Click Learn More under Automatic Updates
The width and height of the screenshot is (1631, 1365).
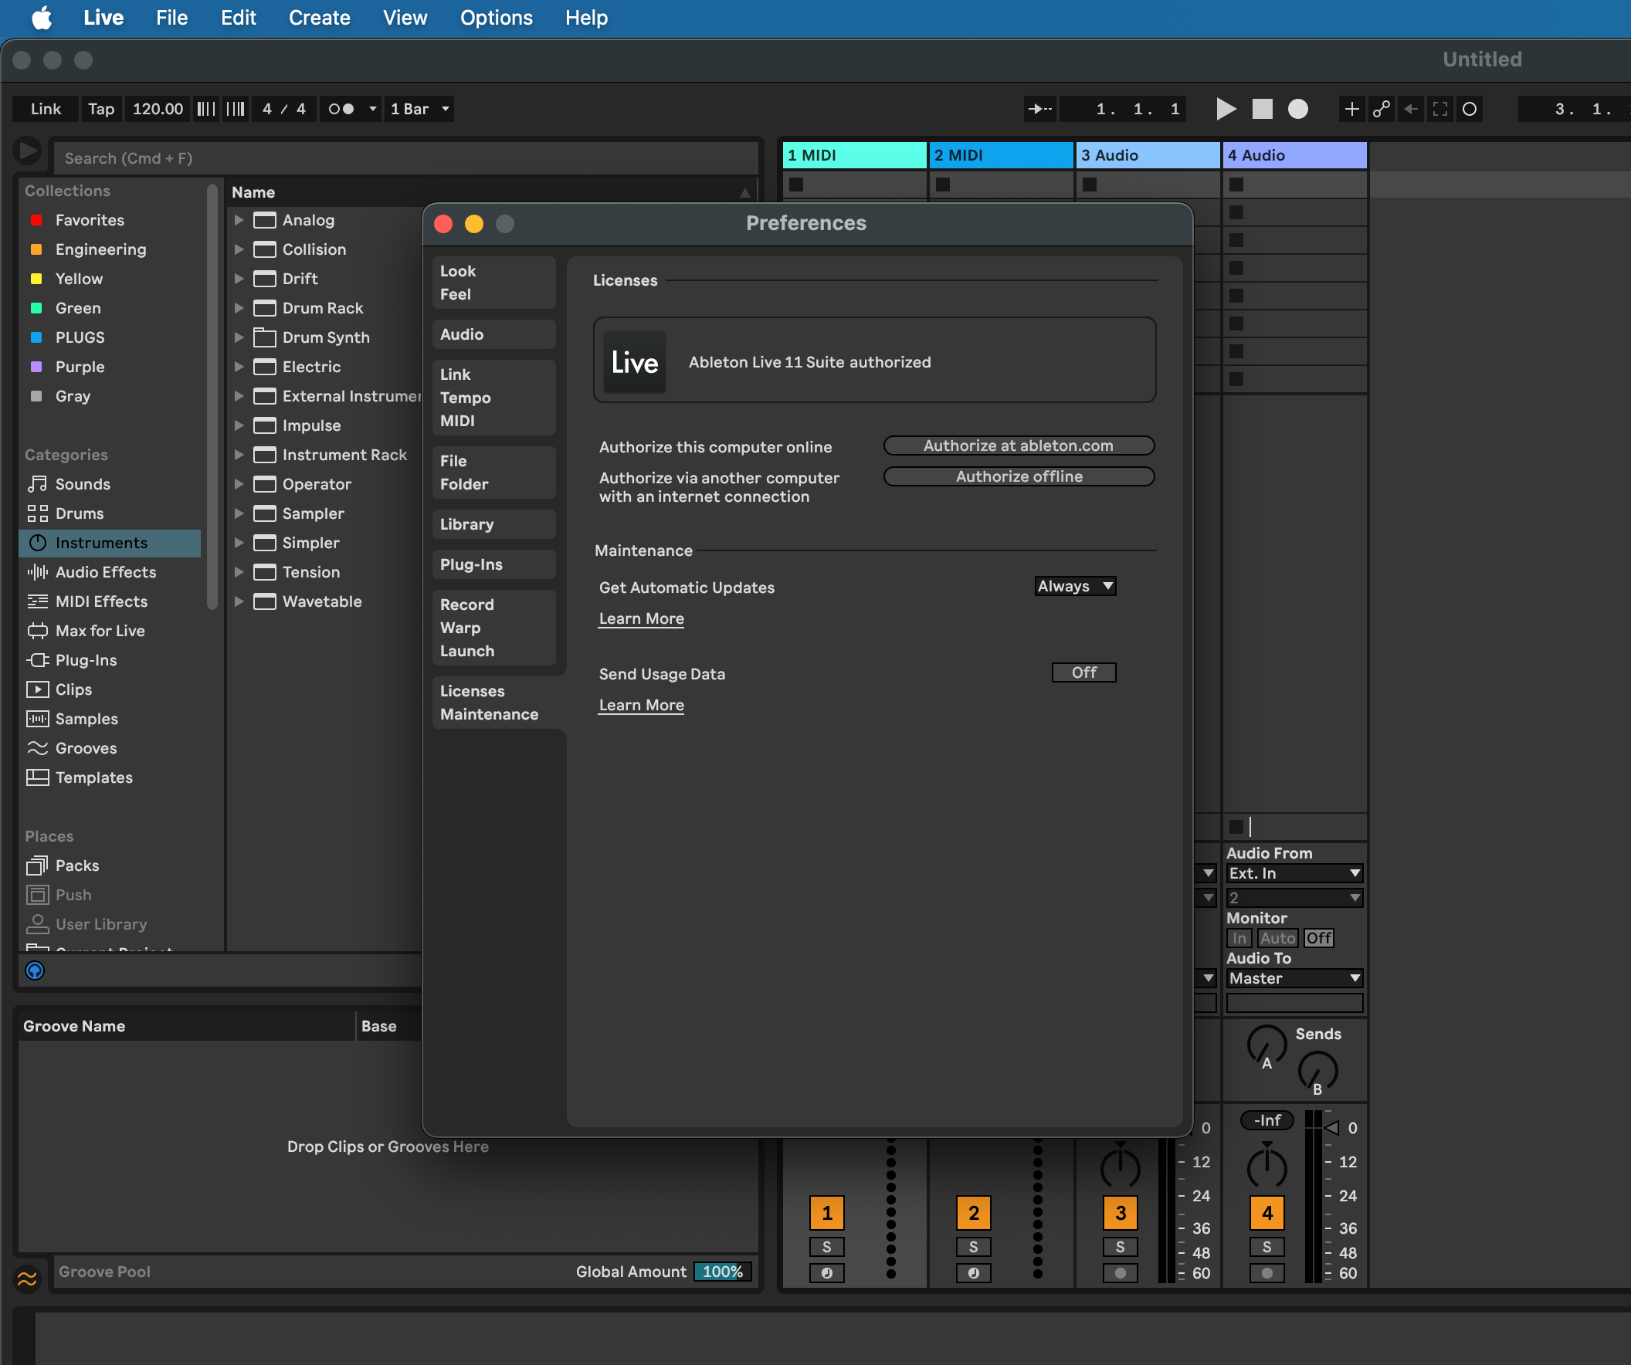pos(642,619)
